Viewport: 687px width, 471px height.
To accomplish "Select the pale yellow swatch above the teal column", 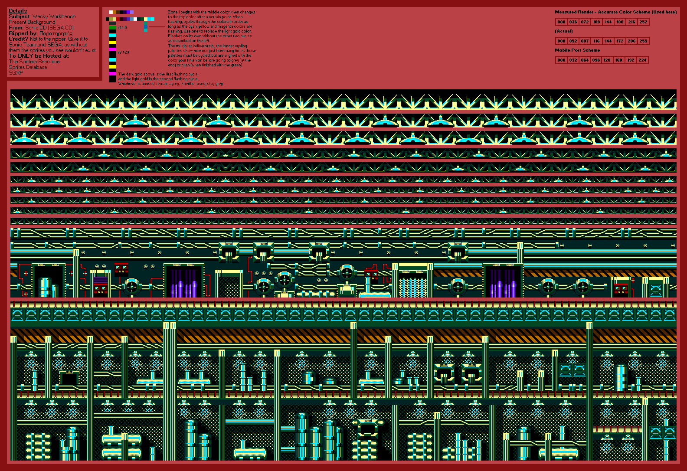I will 146,19.
